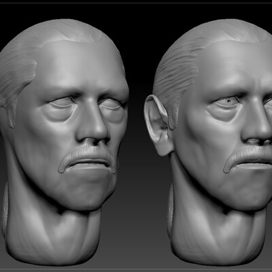Click the left head's nose tip

pyautogui.click(x=95, y=134)
